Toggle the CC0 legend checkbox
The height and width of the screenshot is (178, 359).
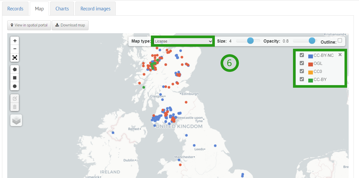302,71
